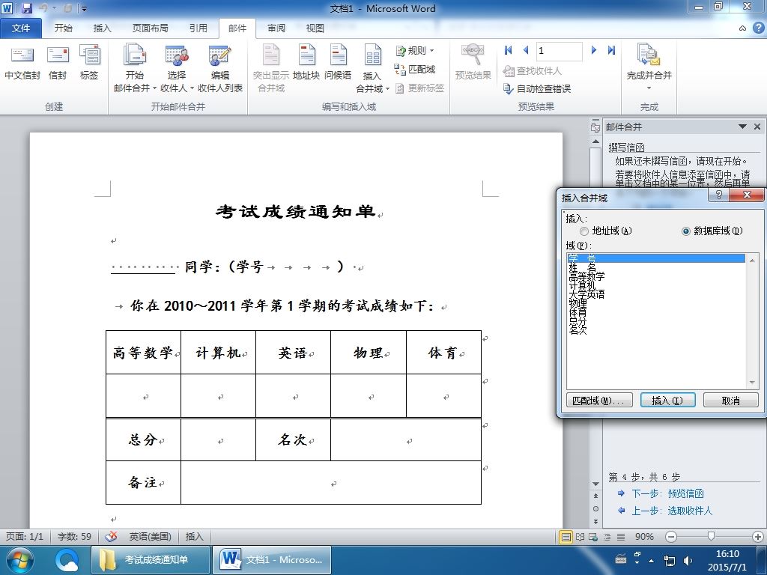This screenshot has width=767, height=575.
Task: Select 学号 field in the list
Action: [x=656, y=258]
